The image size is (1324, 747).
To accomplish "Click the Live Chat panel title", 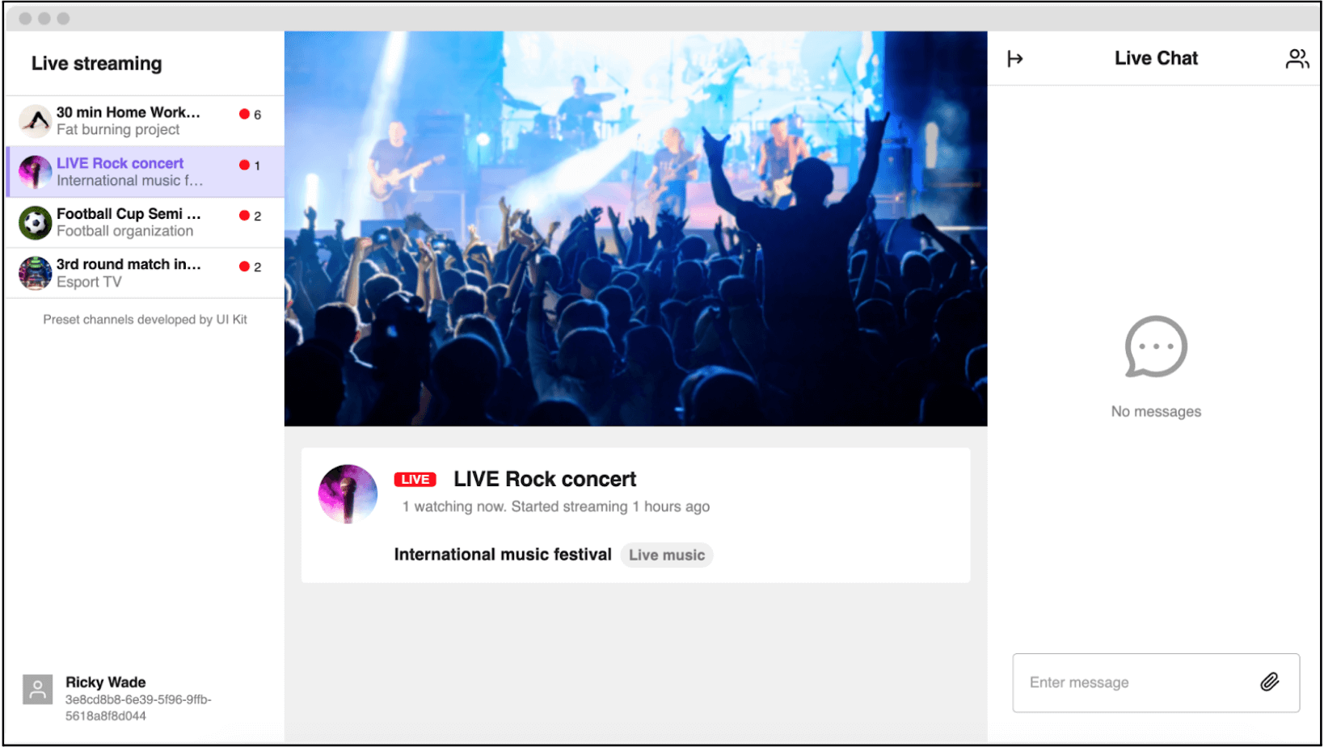I will 1156,58.
